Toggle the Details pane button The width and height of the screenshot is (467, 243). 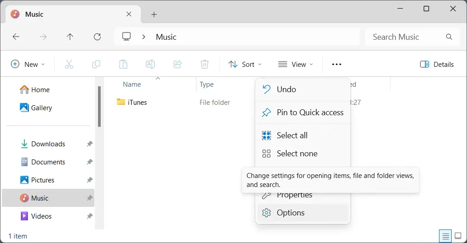click(x=437, y=64)
